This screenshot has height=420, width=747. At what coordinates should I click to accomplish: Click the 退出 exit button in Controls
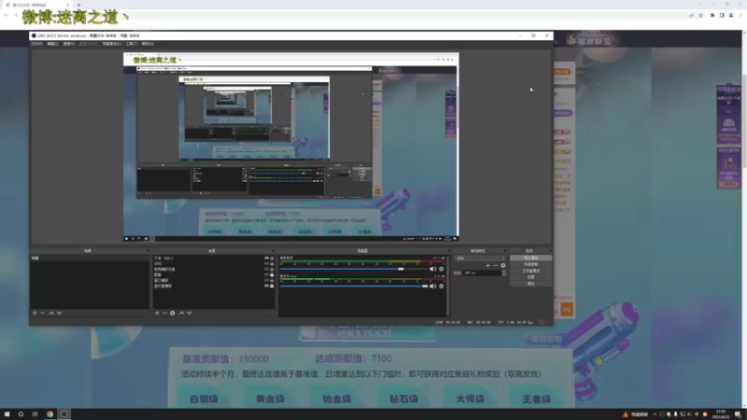point(530,284)
